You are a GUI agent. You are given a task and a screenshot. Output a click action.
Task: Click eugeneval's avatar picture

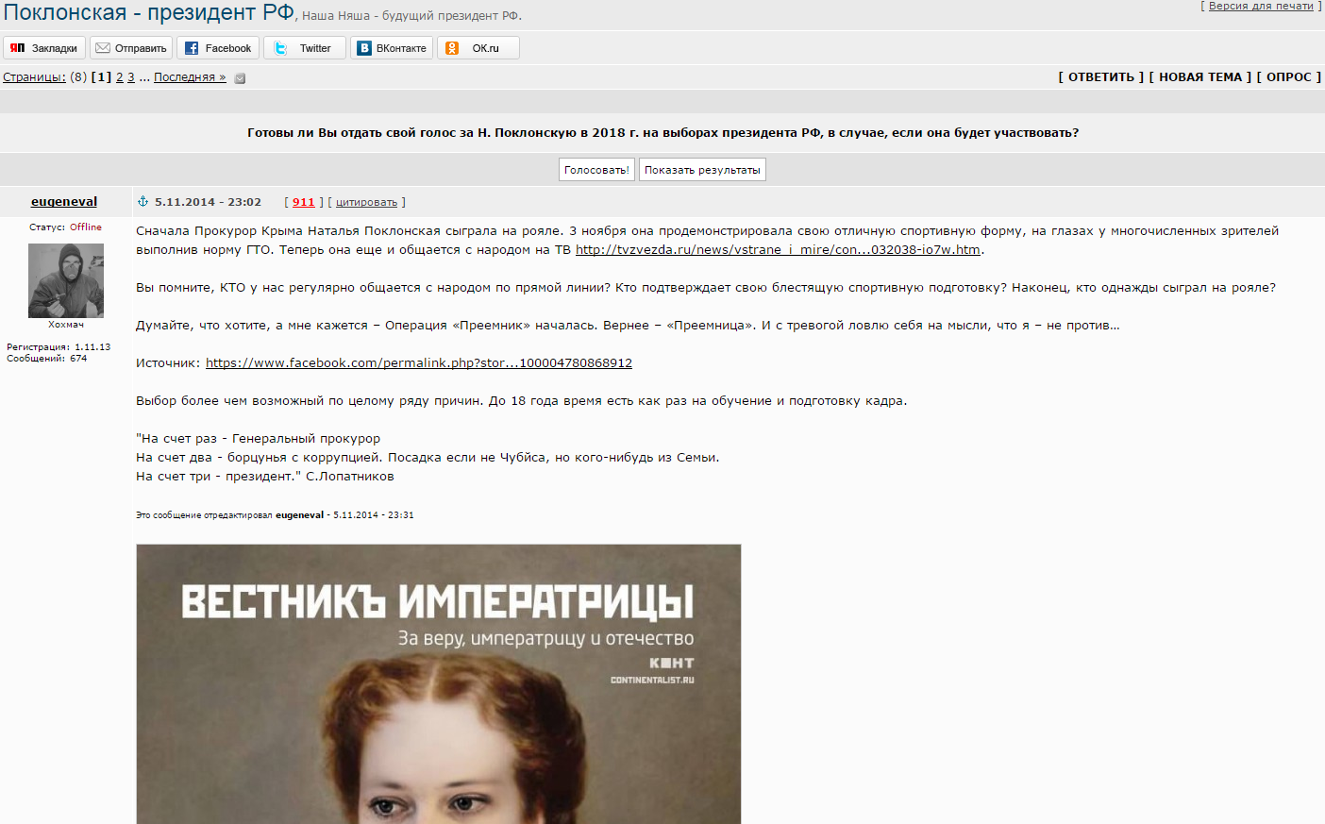tap(66, 280)
